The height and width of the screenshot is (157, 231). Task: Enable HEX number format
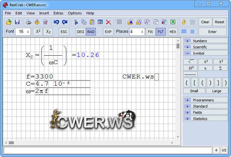coord(173,32)
